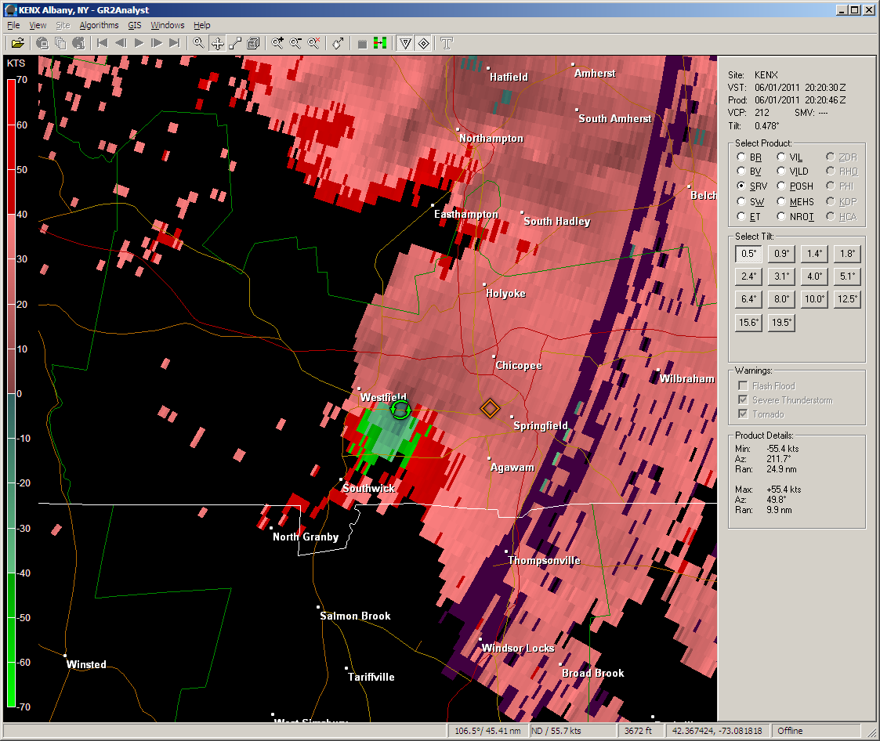Select the 0.9° tilt button
This screenshot has width=880, height=741.
(x=781, y=254)
